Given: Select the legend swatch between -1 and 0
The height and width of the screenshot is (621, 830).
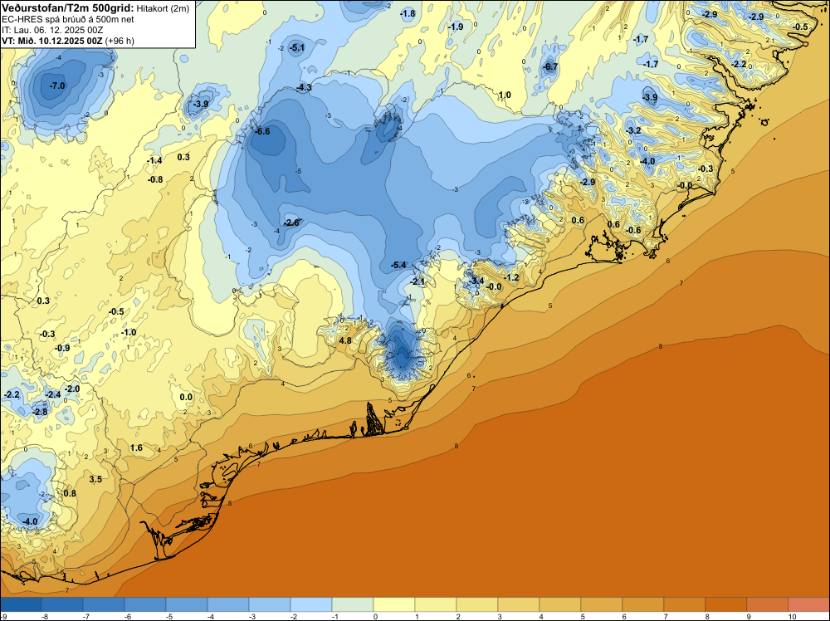Looking at the screenshot, I should pyautogui.click(x=353, y=604).
